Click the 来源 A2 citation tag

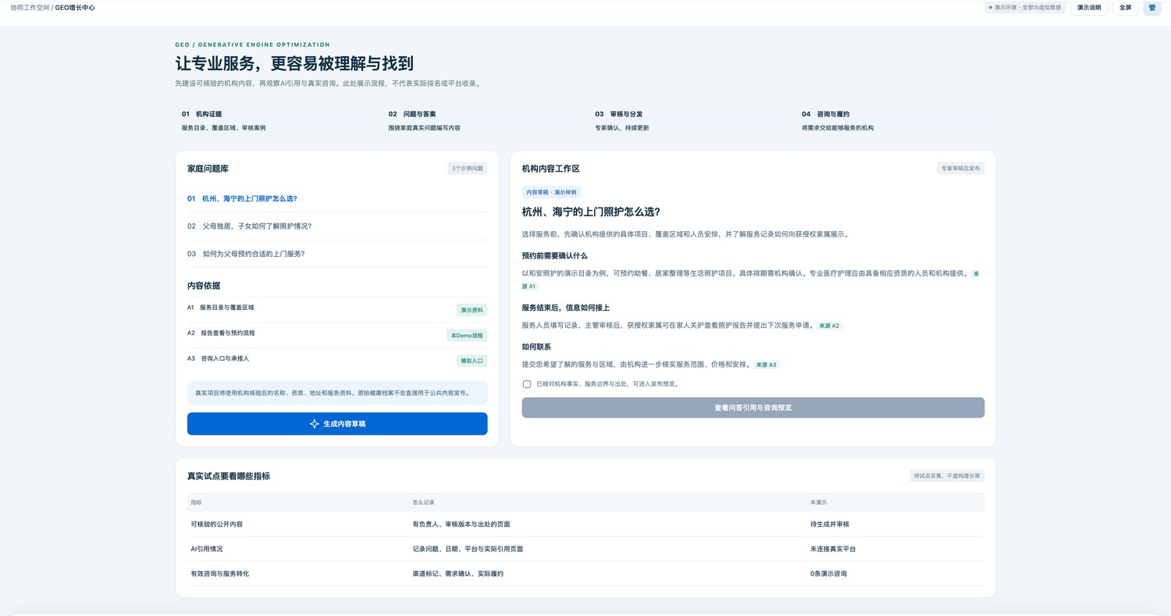coord(829,326)
